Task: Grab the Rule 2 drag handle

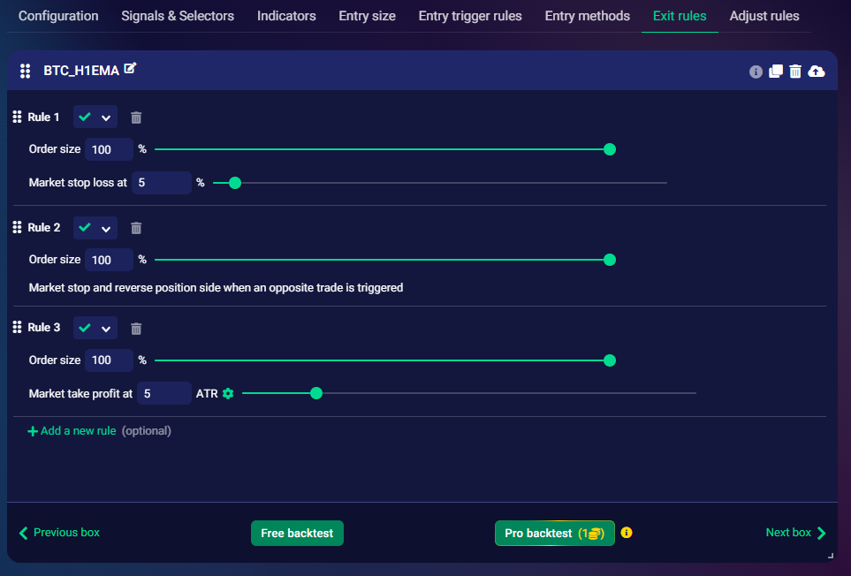Action: (17, 227)
